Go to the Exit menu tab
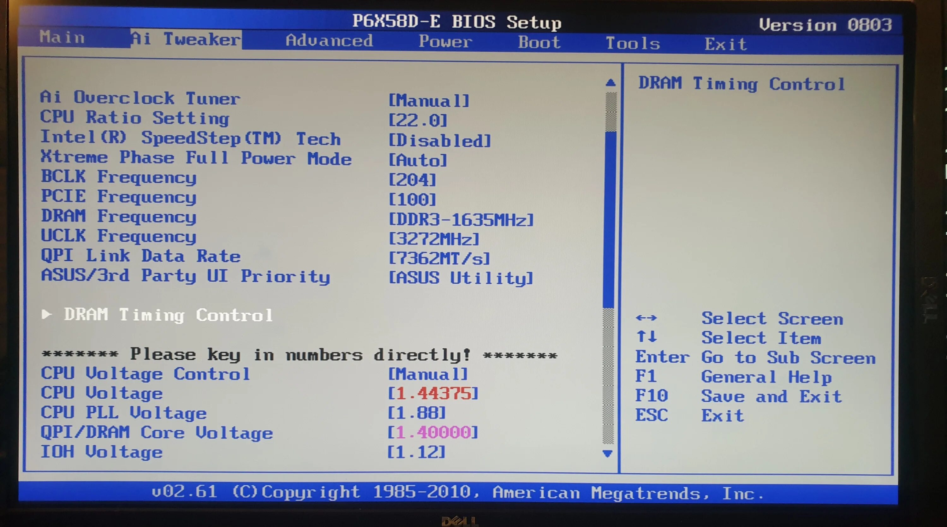 725,44
